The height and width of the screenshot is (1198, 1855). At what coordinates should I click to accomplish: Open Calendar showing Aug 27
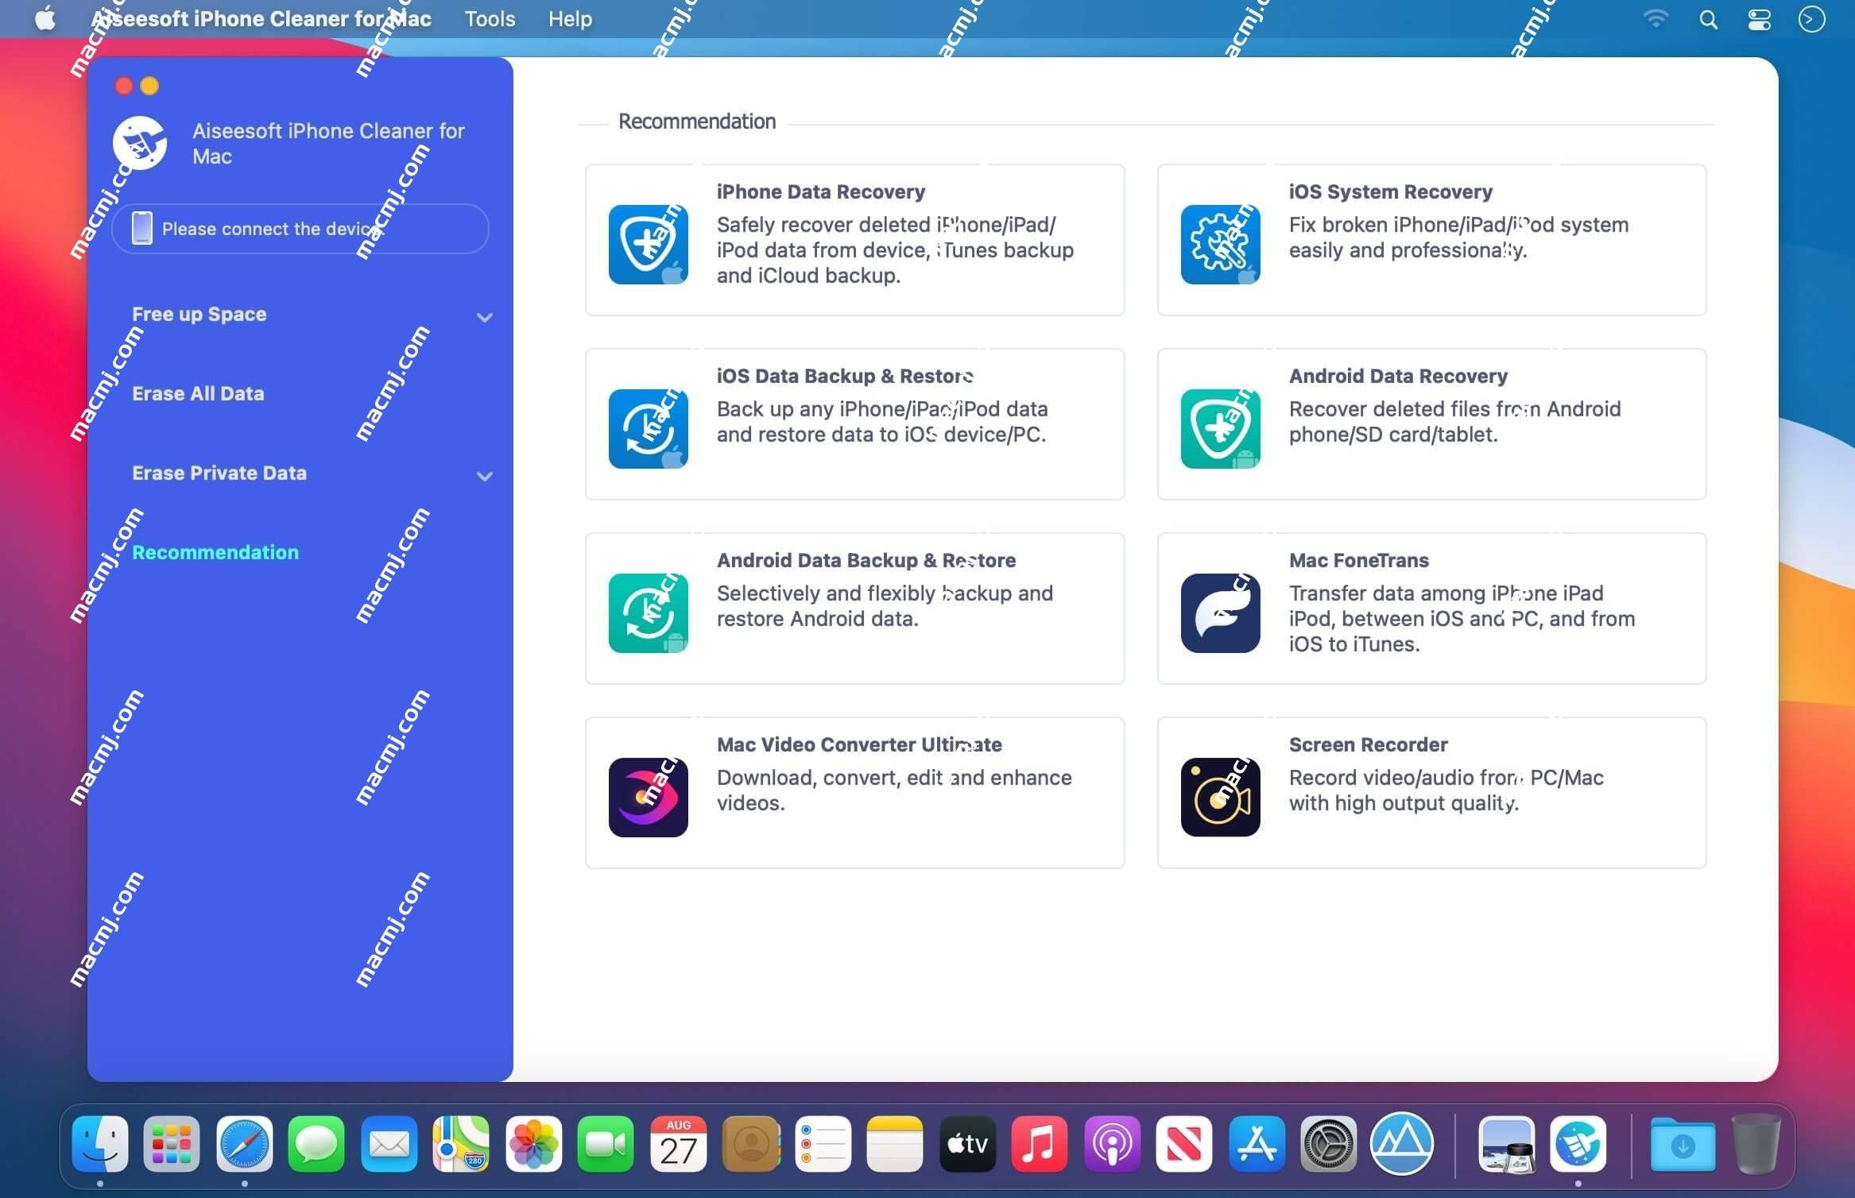point(678,1144)
